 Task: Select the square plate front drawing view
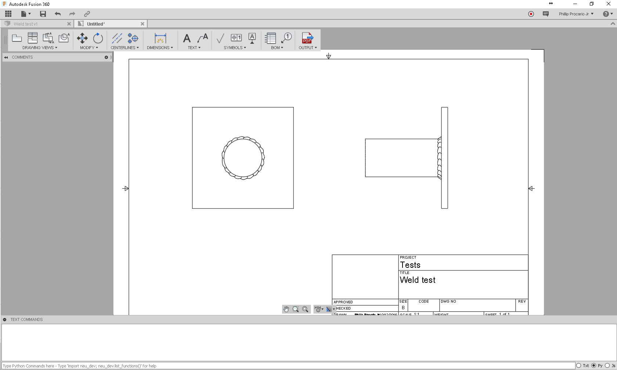(x=243, y=158)
